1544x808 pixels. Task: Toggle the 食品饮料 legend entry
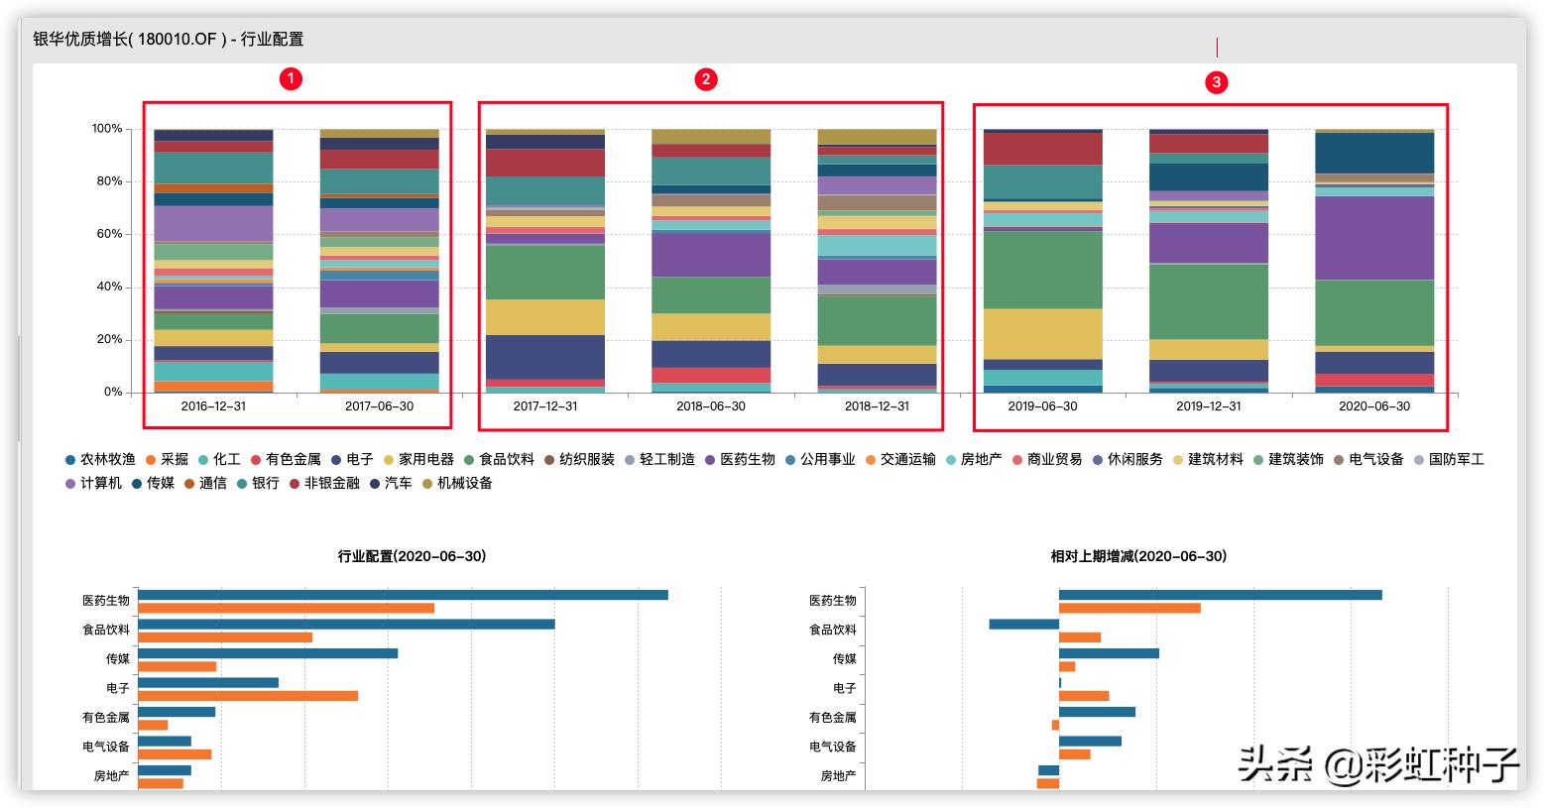tap(499, 460)
